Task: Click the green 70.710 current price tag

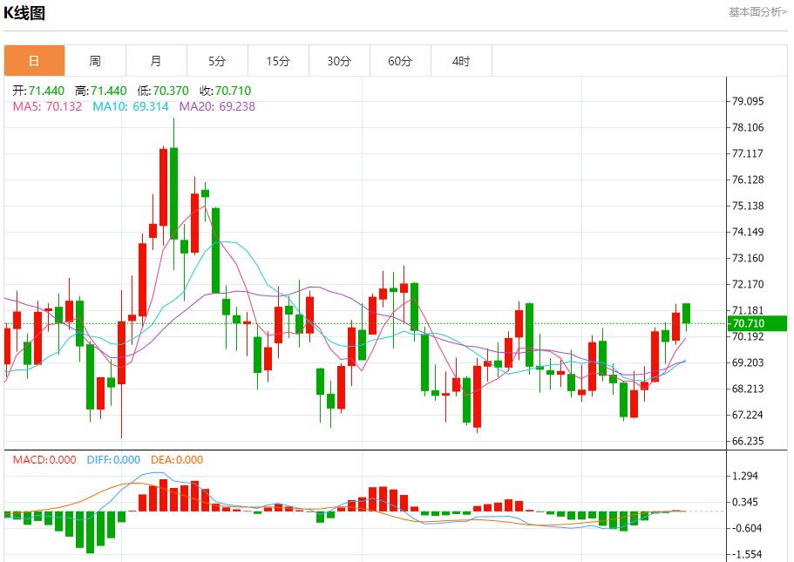Action: (x=757, y=323)
